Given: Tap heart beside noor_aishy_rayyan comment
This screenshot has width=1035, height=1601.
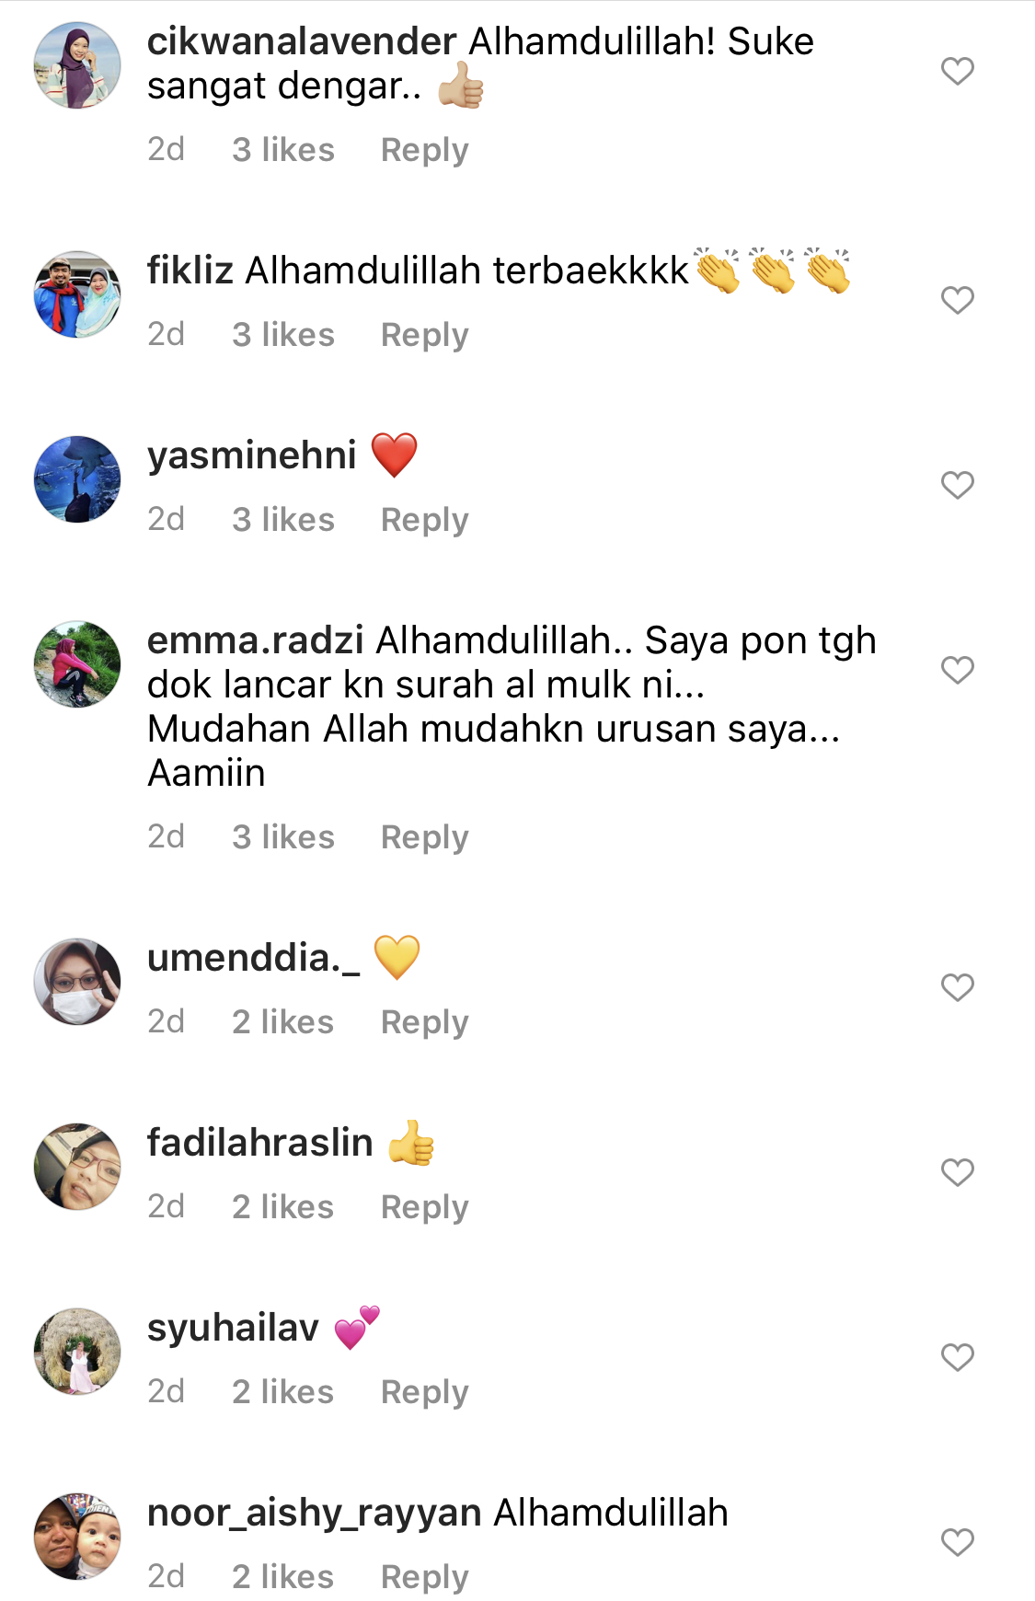Looking at the screenshot, I should pyautogui.click(x=957, y=1542).
